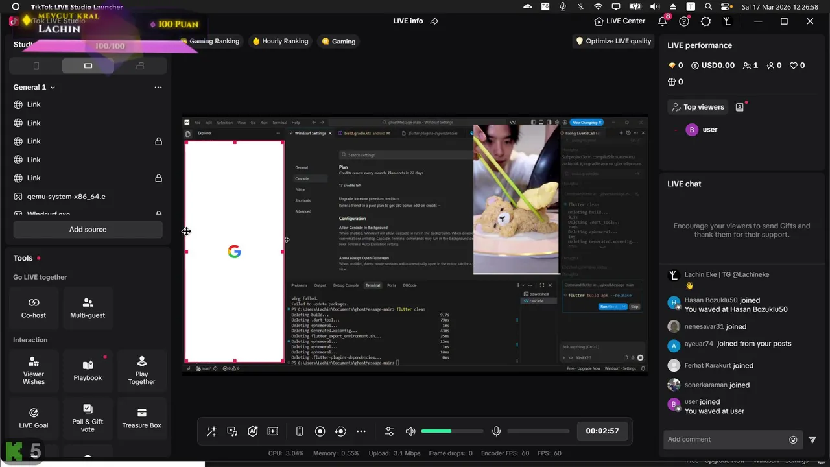Open the Treasure Box tool
This screenshot has height=467, width=830.
(x=141, y=418)
